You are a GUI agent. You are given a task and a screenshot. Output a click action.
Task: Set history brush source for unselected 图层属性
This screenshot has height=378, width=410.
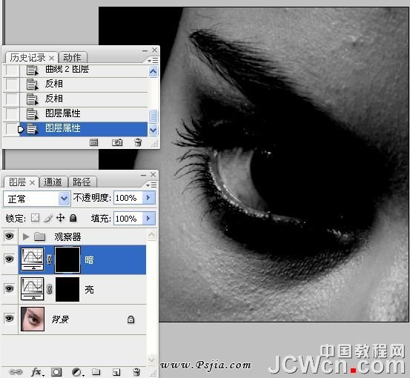point(12,114)
